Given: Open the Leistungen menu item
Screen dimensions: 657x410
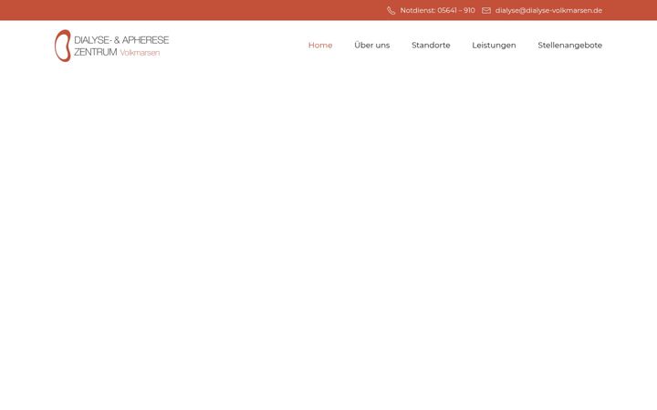Looking at the screenshot, I should click(494, 46).
